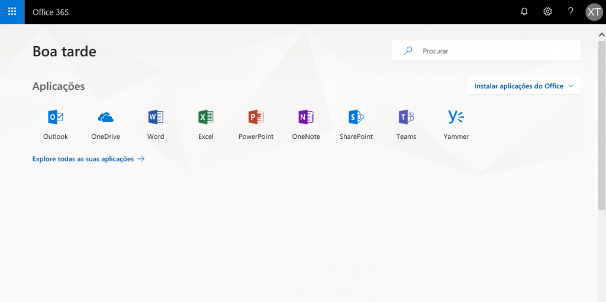Launch Outlook from the apps list

click(x=56, y=124)
